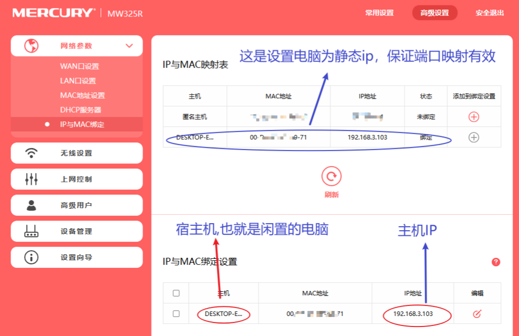
Task: Click the gray plus icon in bound DESKTOP row
Action: click(474, 137)
